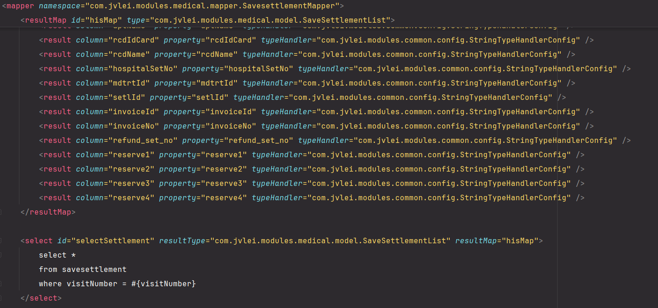Viewport: 658px width, 308px height.
Task: Click the selectSettlement id value
Action: pos(113,241)
